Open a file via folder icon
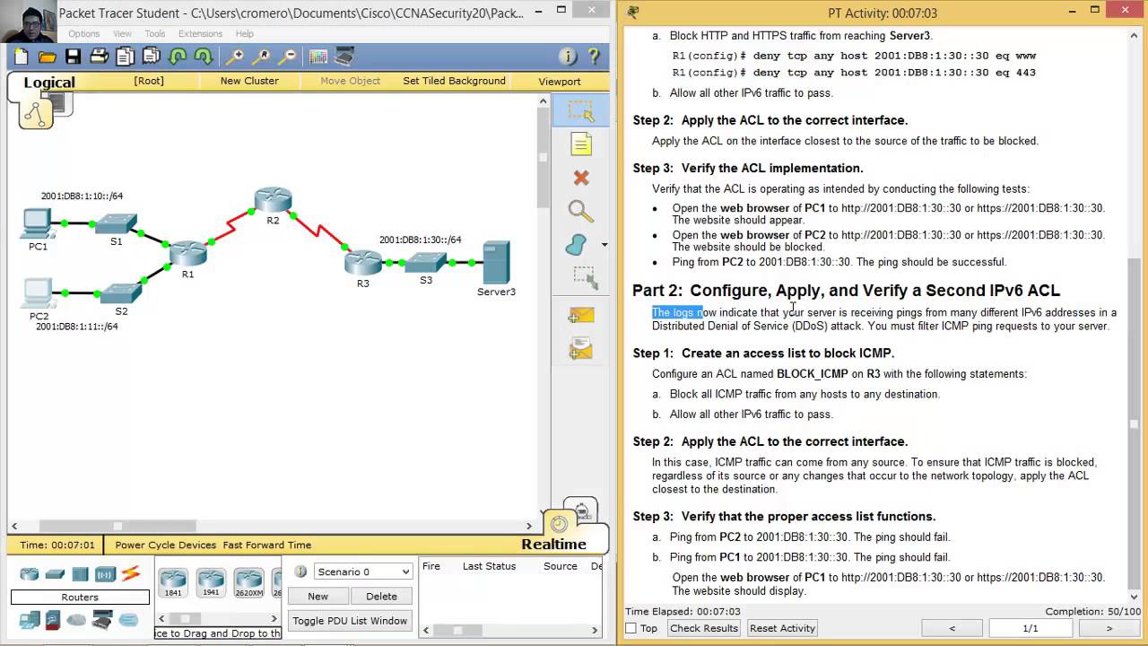Screen dimensions: 1148x646 (x=48, y=57)
